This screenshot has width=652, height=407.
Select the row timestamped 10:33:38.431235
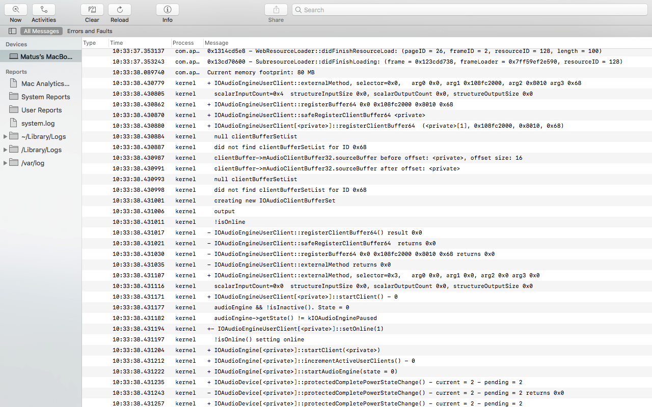click(367, 382)
